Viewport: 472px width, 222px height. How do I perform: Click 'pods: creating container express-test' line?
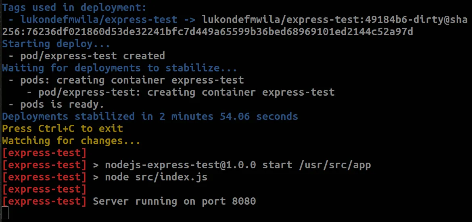point(132,80)
